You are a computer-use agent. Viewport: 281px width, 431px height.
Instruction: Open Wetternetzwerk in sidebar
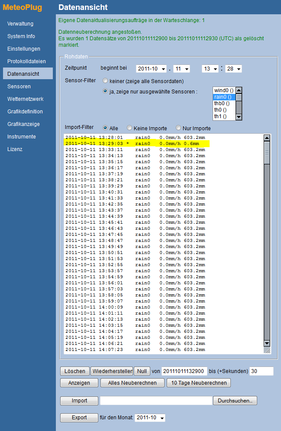(25, 99)
